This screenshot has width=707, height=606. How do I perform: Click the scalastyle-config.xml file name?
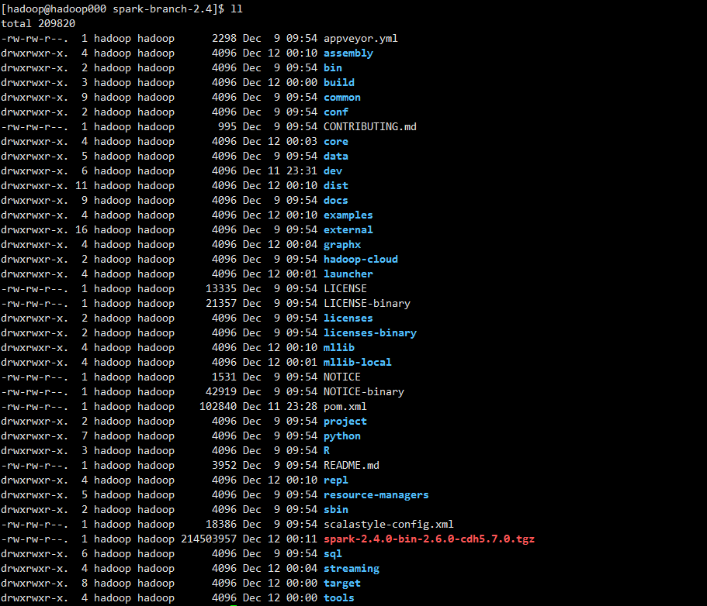[388, 525]
